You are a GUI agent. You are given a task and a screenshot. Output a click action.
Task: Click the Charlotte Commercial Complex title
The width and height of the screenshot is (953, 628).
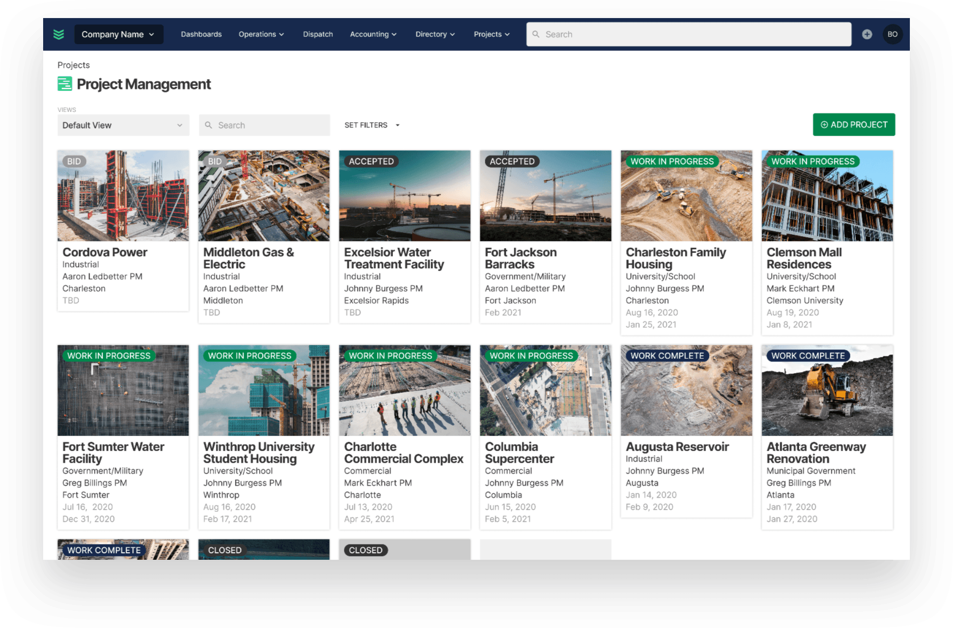404,453
